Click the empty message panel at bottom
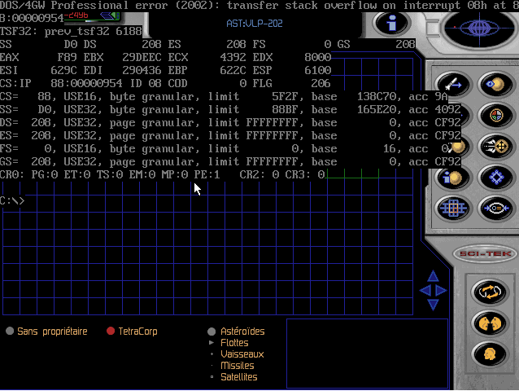519x391 pixels. 367,354
